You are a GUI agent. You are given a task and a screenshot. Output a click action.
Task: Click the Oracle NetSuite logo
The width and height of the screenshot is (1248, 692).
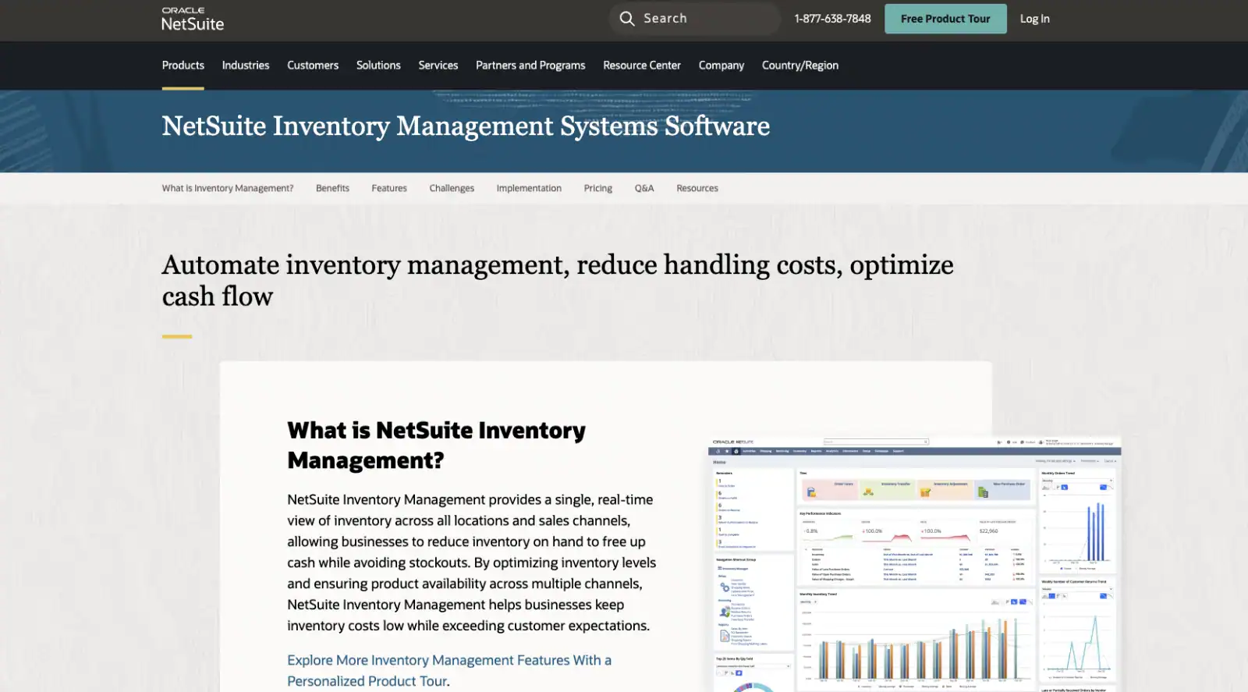(x=192, y=20)
